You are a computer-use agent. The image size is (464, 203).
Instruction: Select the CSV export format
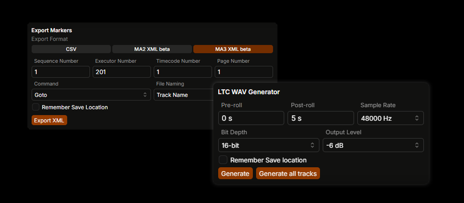pos(71,49)
